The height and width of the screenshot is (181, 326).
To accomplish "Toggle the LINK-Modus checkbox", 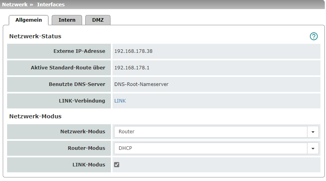I will 117,164.
